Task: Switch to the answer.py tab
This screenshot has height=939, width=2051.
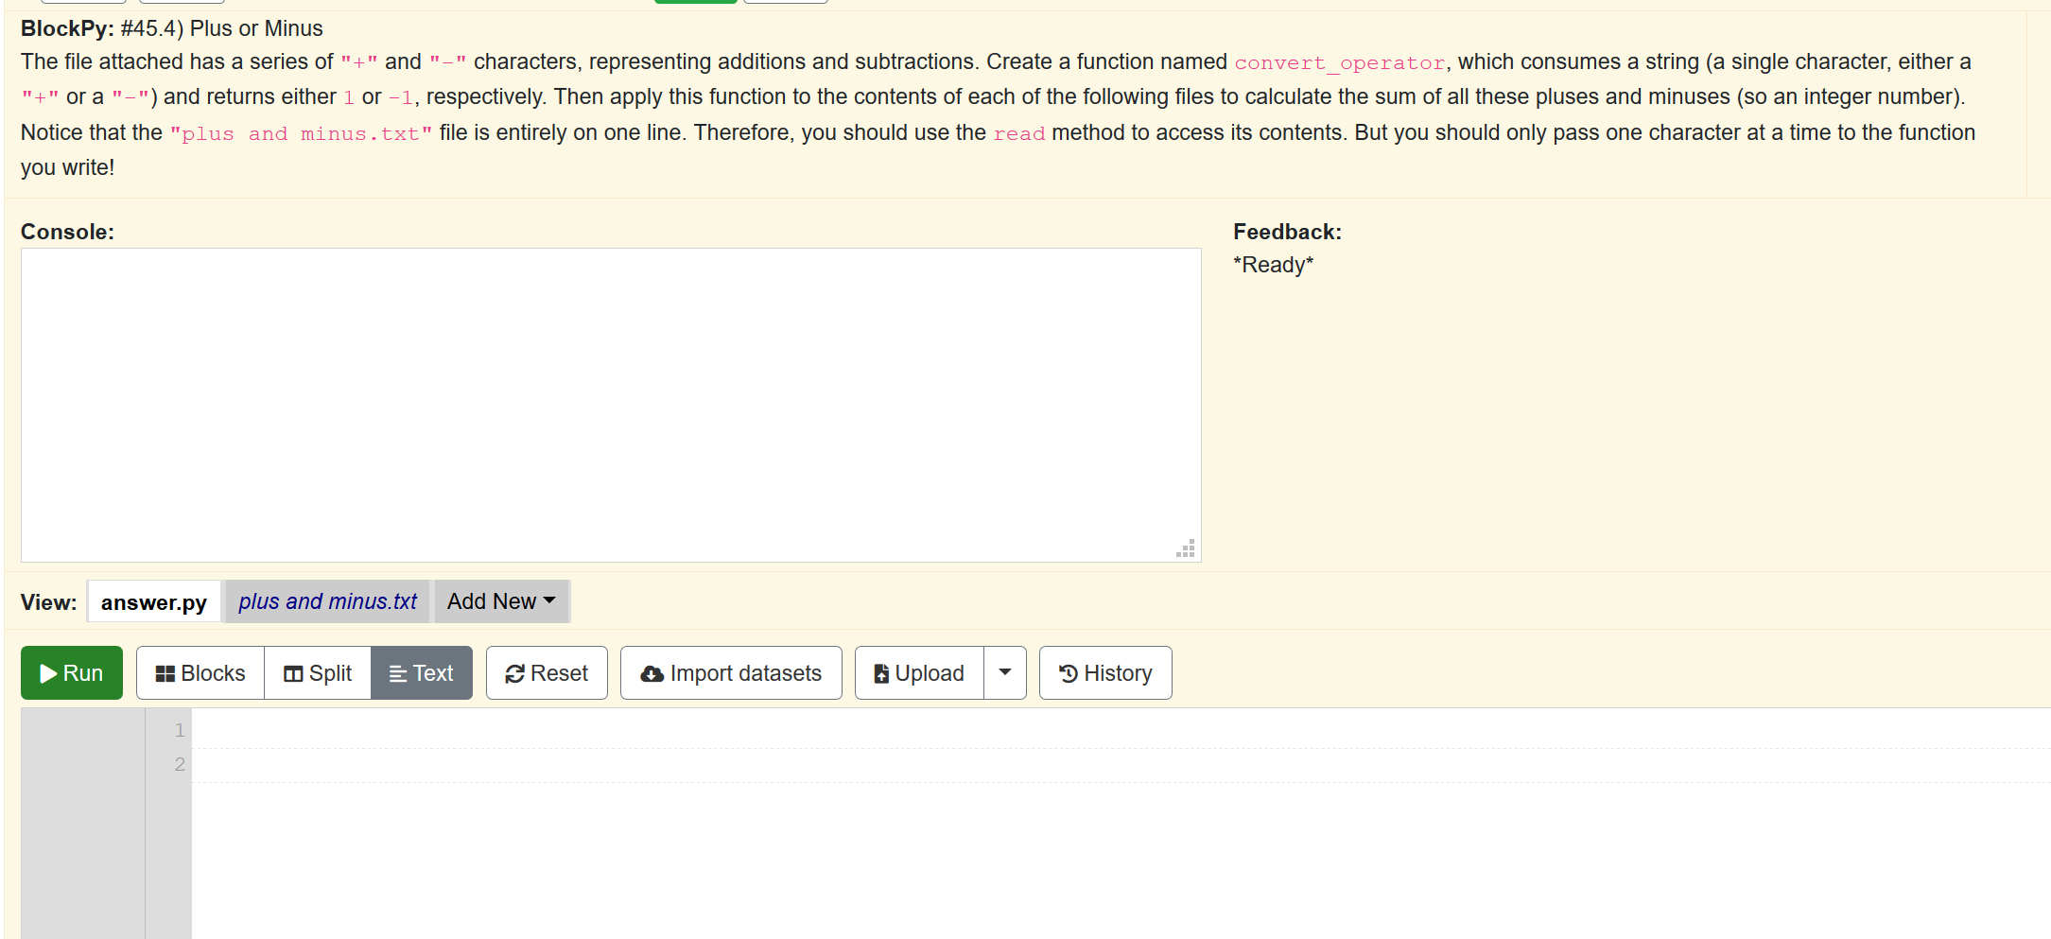Action: (x=153, y=601)
